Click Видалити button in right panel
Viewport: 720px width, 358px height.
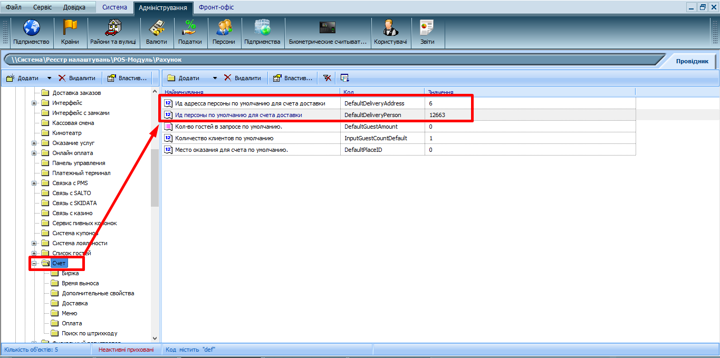tap(242, 78)
